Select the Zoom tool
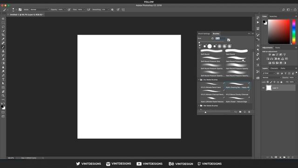298x168 pixels. click(x=3, y=96)
